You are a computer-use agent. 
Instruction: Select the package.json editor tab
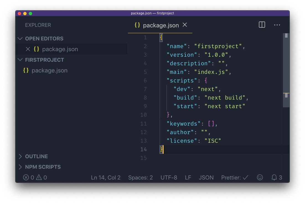click(x=161, y=25)
